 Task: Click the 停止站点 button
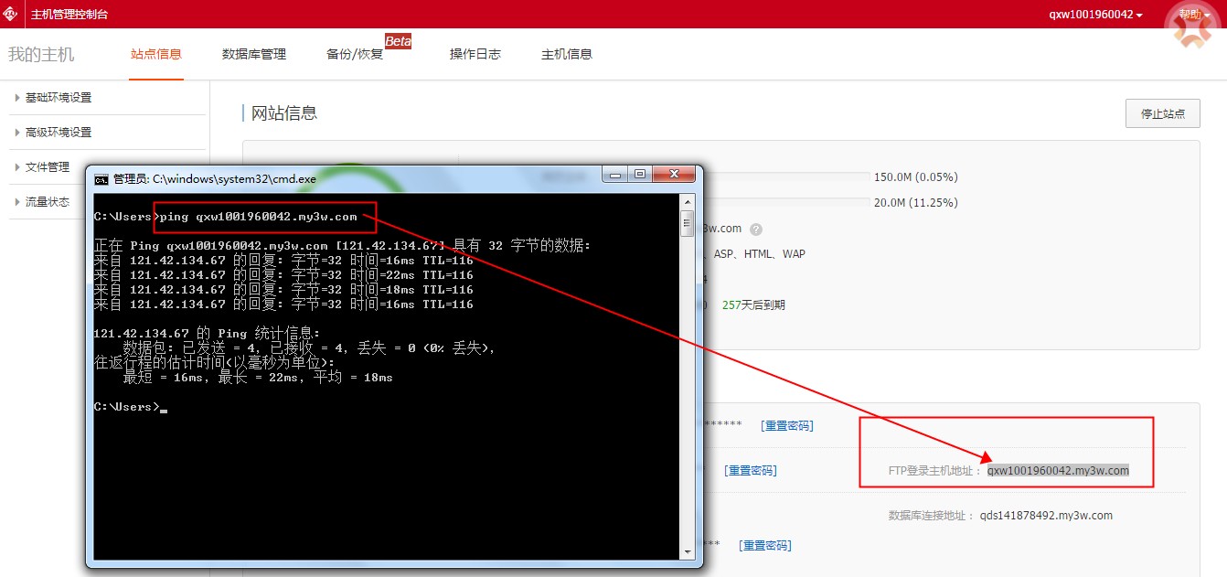pyautogui.click(x=1162, y=114)
